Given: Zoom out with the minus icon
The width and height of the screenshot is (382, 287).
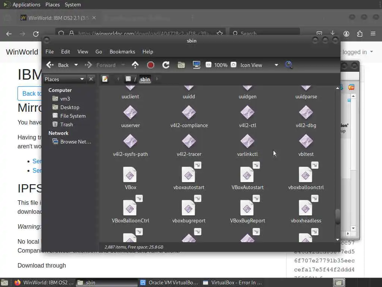Looking at the screenshot, I should click(x=208, y=65).
